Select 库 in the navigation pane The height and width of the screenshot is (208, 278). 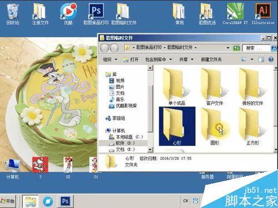tap(111, 74)
